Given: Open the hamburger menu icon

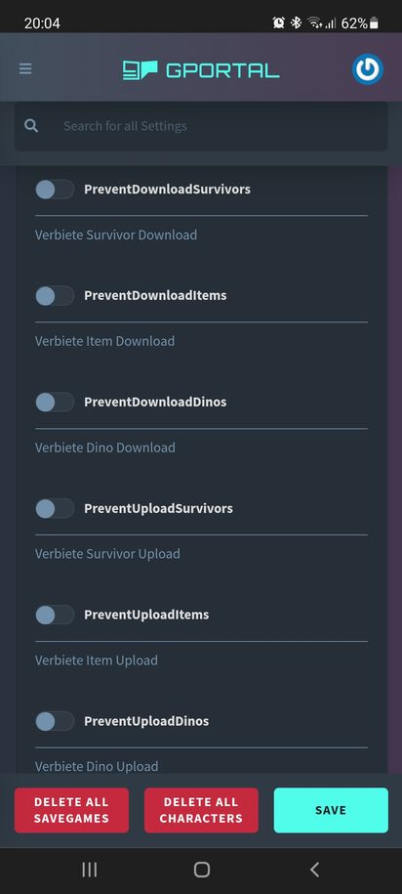Looking at the screenshot, I should (x=25, y=69).
